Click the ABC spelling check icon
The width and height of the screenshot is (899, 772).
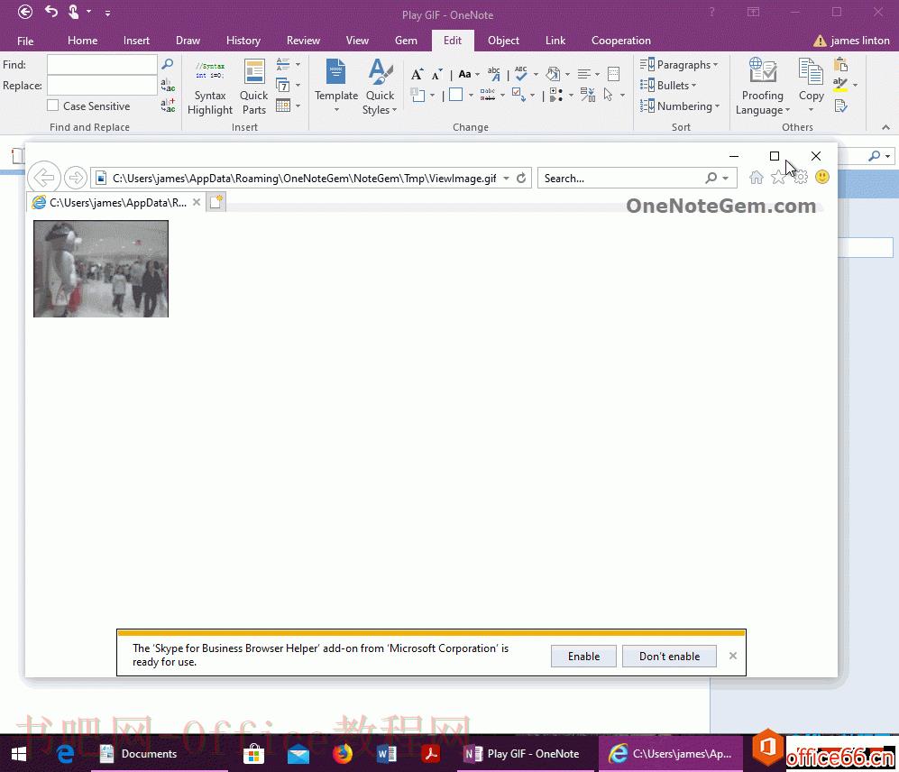tap(520, 73)
